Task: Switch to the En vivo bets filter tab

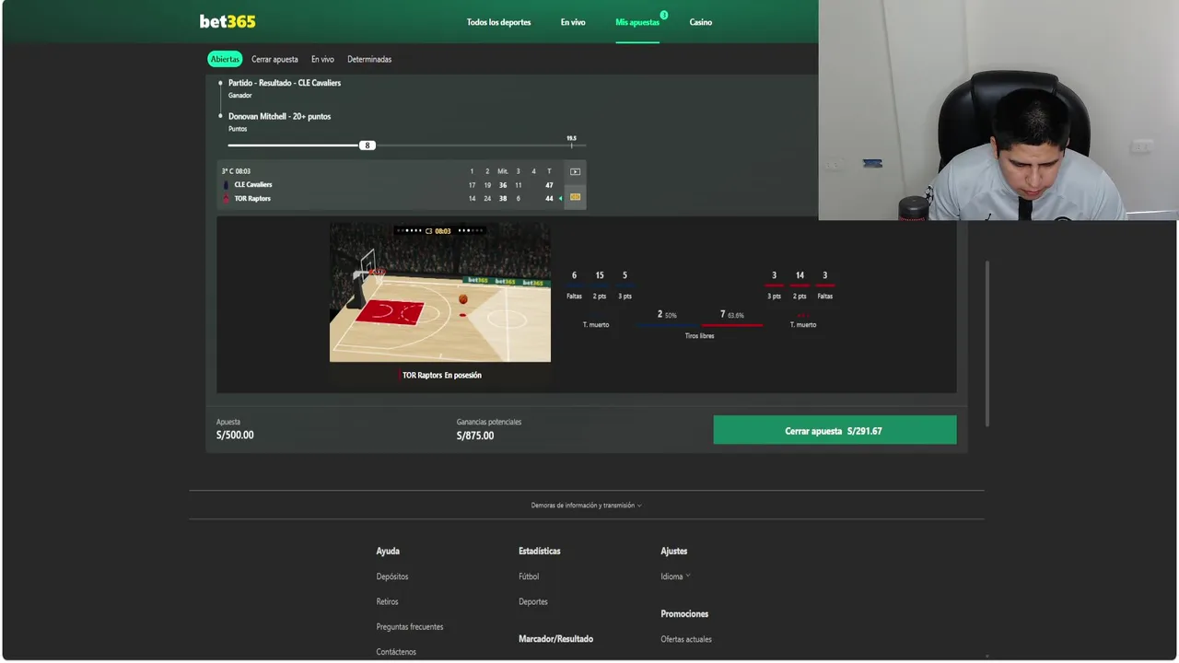Action: coord(322,59)
